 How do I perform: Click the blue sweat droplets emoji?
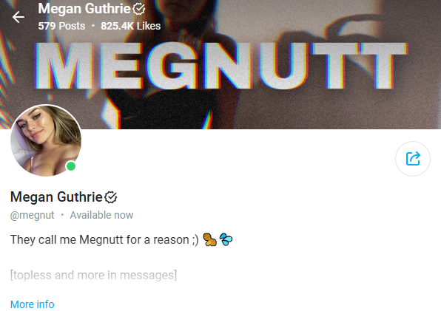point(226,239)
